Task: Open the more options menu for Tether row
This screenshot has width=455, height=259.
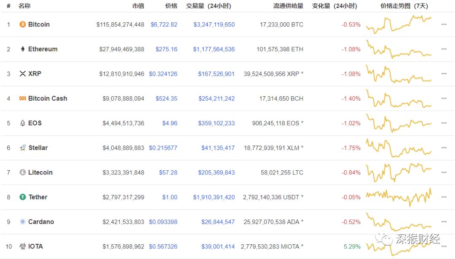Action: (444, 197)
